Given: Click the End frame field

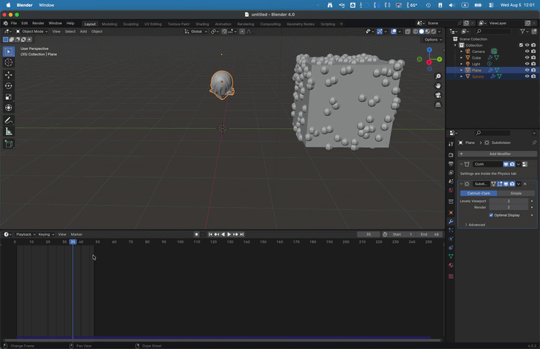Looking at the screenshot, I should pos(430,234).
